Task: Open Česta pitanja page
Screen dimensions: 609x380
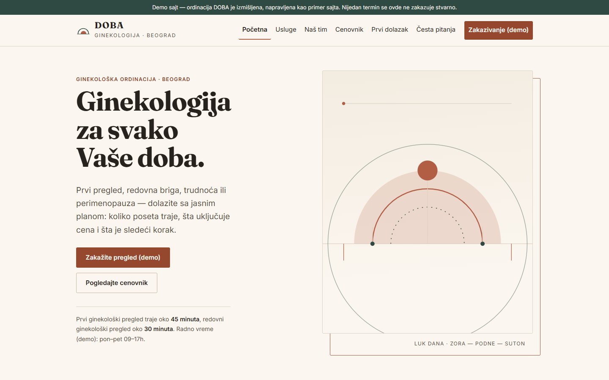Action: [x=436, y=30]
